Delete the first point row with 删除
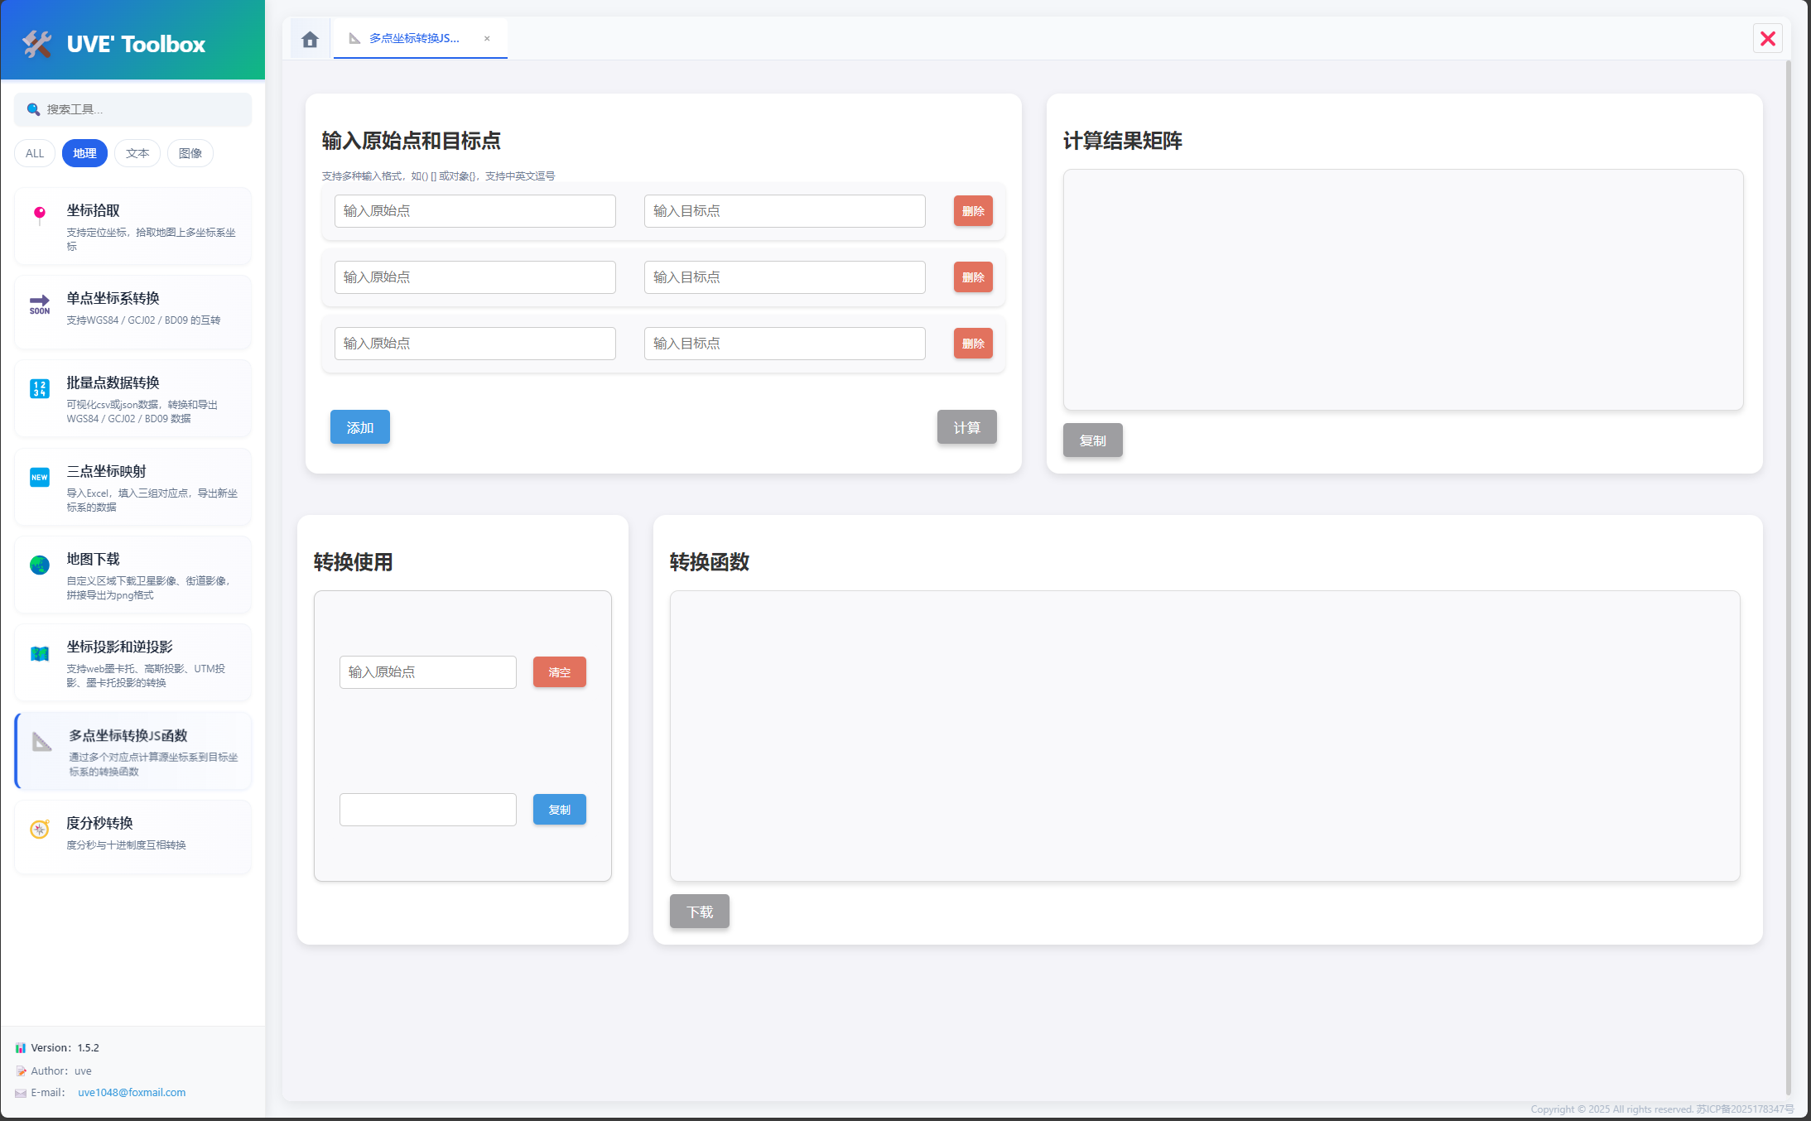 pos(973,211)
